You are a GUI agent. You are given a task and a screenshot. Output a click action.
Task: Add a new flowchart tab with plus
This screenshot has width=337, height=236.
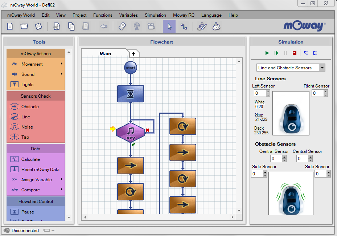133,54
